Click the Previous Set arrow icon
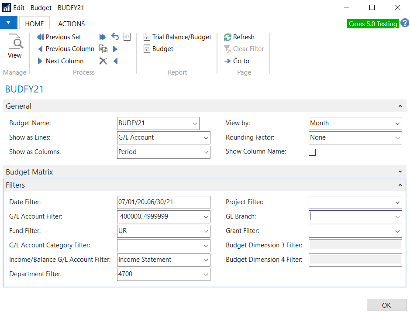 coord(40,37)
